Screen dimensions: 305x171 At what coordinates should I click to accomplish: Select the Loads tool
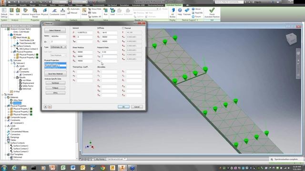pos(62,12)
